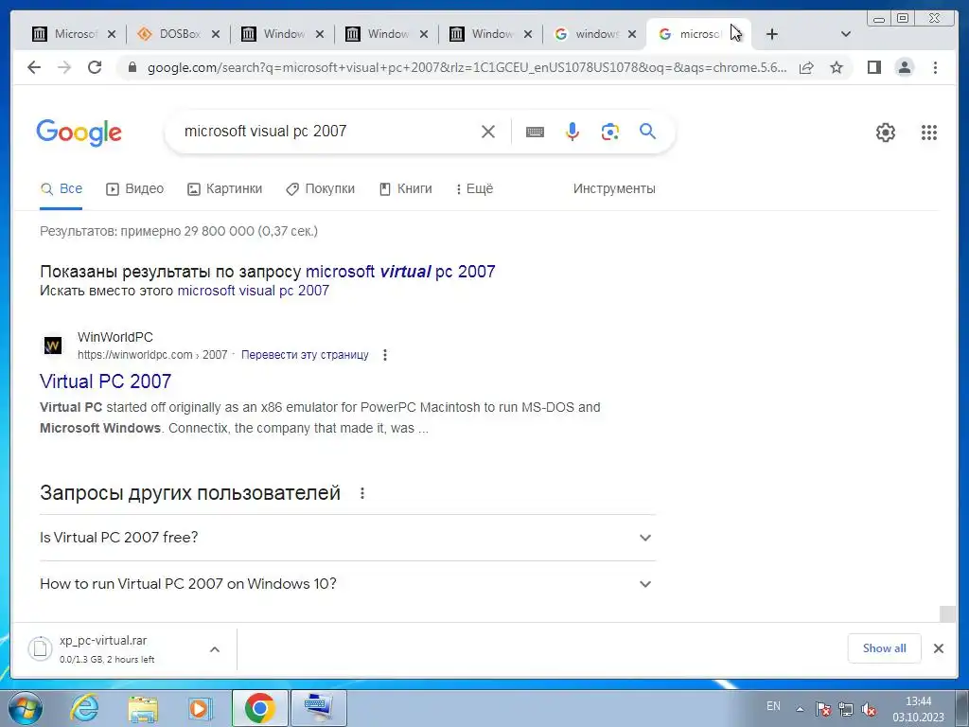This screenshot has height=727, width=969.
Task: Switch to the first Microsof tab
Action: pos(65,34)
